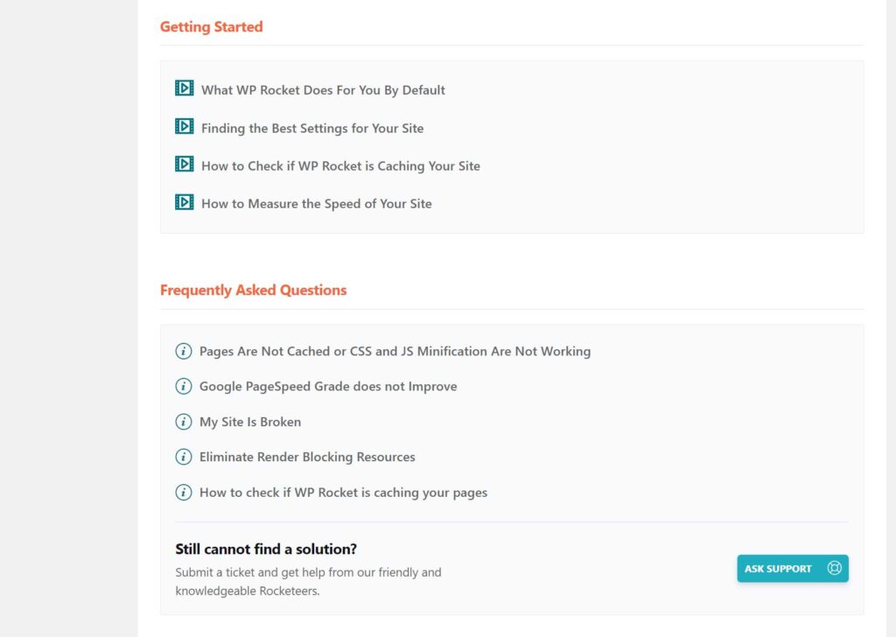Click the info icon beside "Google PageSpeed Grade does not Improve"
The width and height of the screenshot is (896, 637).
point(183,386)
